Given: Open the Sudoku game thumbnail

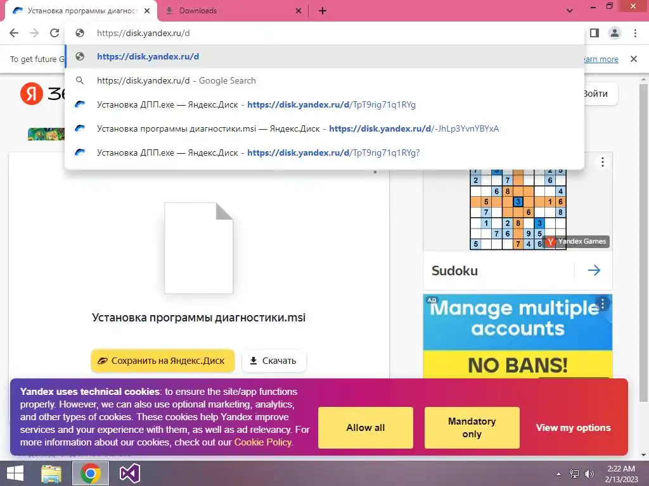Looking at the screenshot, I should (517, 209).
